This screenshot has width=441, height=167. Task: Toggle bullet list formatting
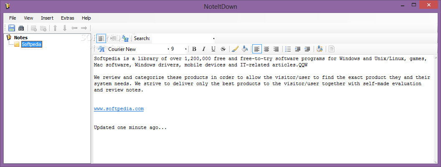[x=288, y=49]
